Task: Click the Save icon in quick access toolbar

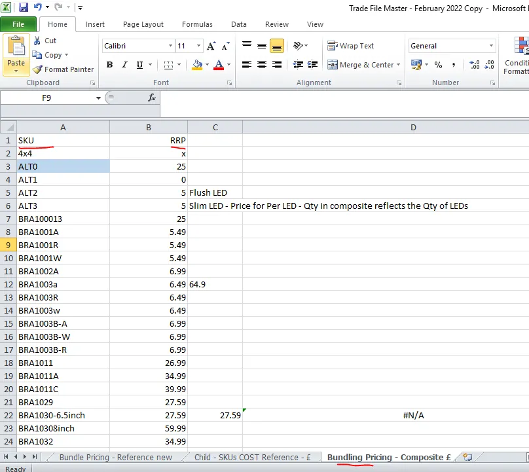Action: (x=24, y=7)
